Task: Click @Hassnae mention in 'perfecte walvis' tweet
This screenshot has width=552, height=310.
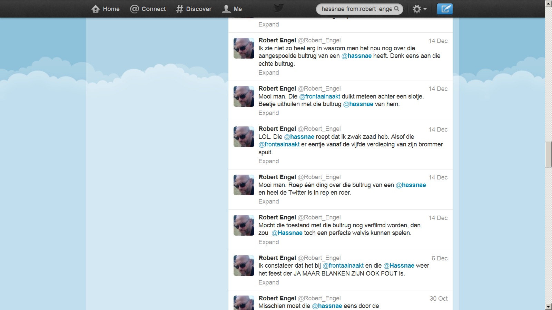Action: 287,233
